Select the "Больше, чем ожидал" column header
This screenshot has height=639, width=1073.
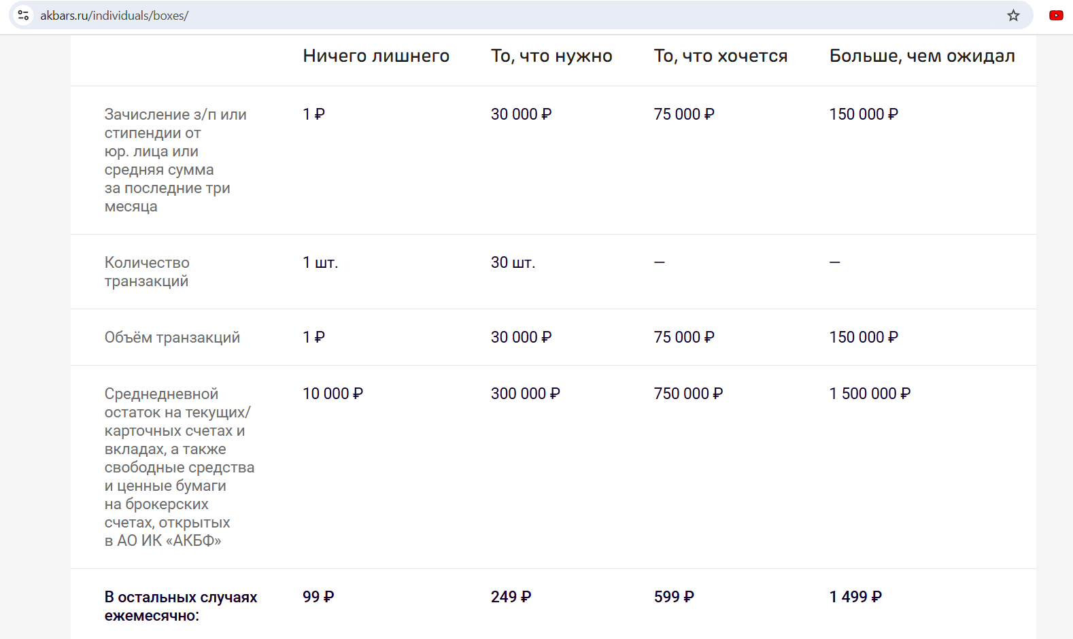(x=922, y=56)
